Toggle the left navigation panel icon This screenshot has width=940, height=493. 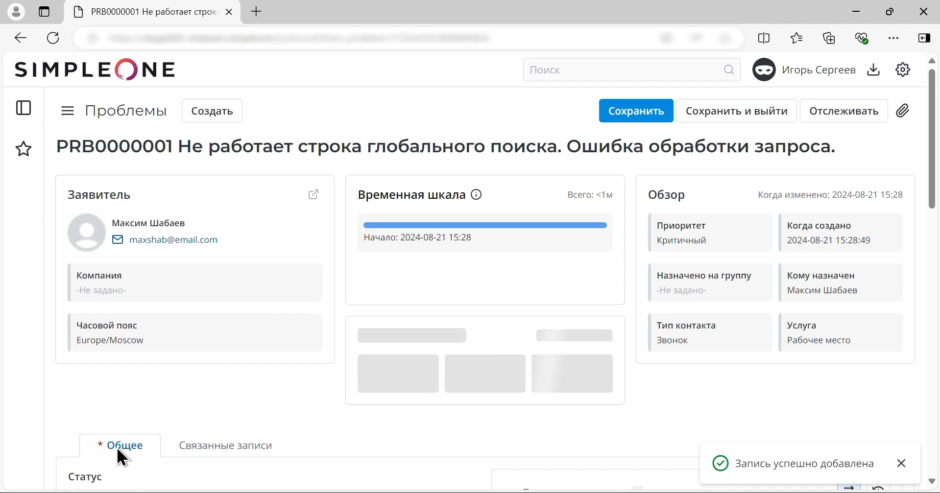tap(24, 108)
